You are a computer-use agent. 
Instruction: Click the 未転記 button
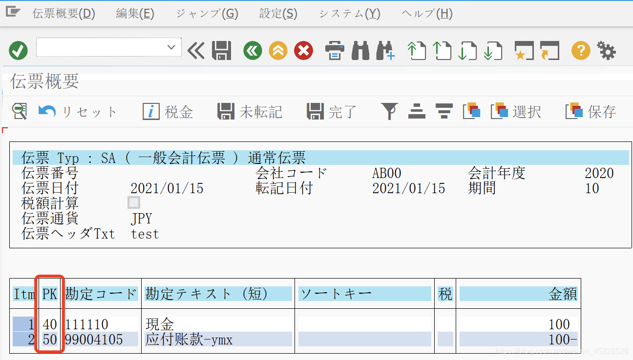pyautogui.click(x=250, y=112)
